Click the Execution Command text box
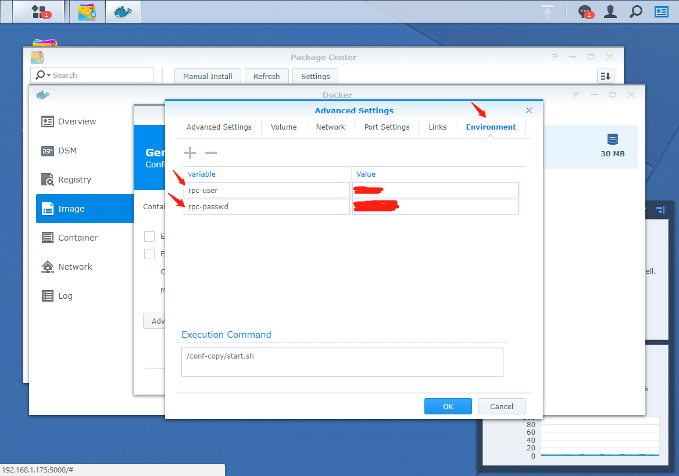This screenshot has width=679, height=476. (x=342, y=362)
